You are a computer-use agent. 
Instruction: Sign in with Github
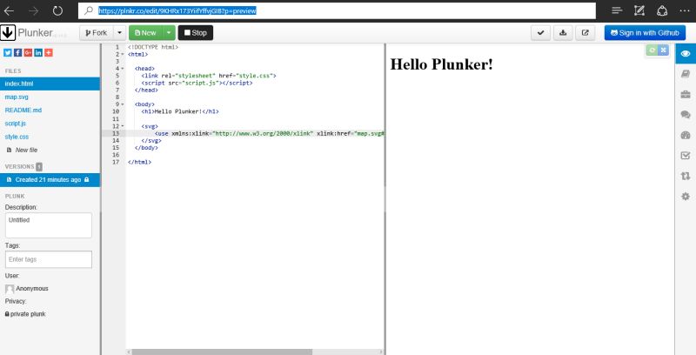[645, 33]
